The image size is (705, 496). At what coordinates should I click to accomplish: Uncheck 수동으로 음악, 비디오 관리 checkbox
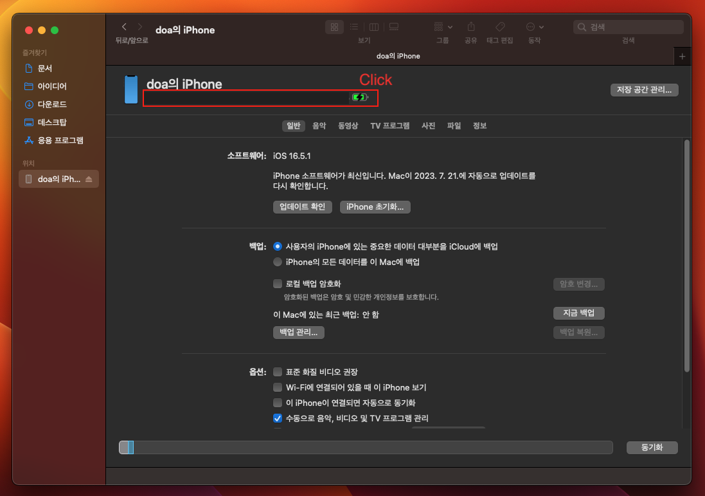278,419
